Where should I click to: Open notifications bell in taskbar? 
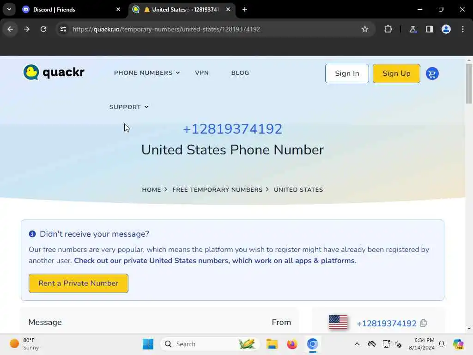[x=442, y=344]
